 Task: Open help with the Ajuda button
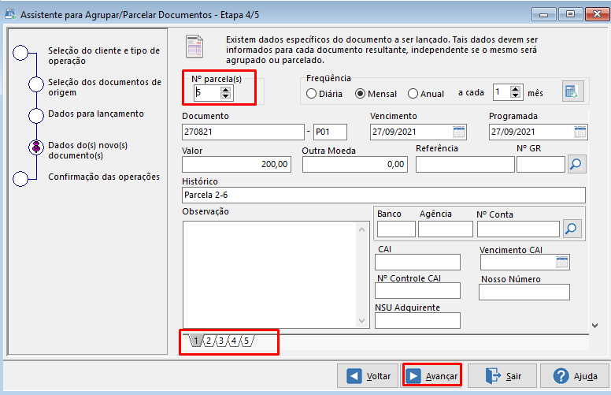tap(575, 376)
